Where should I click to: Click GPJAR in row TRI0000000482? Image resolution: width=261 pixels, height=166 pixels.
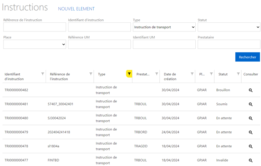202,90
